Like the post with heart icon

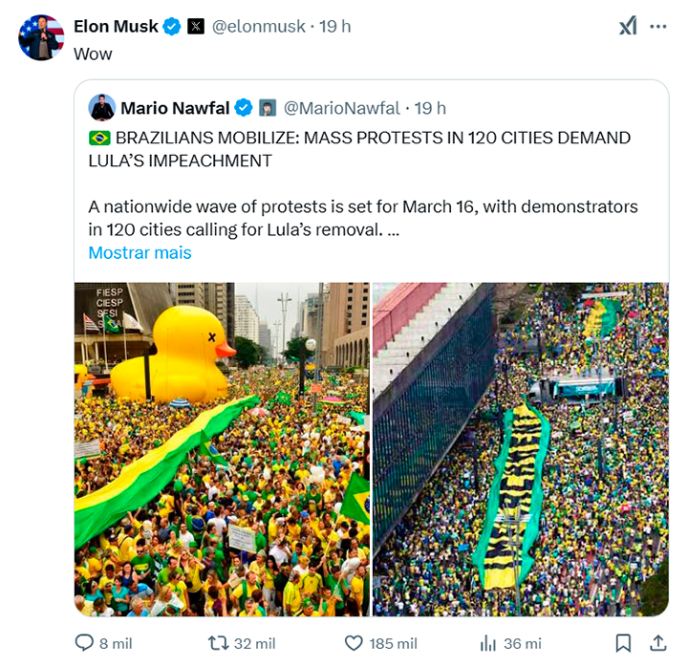click(x=354, y=643)
